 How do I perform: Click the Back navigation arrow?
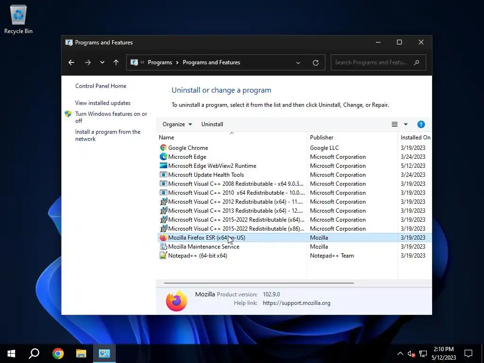point(71,62)
